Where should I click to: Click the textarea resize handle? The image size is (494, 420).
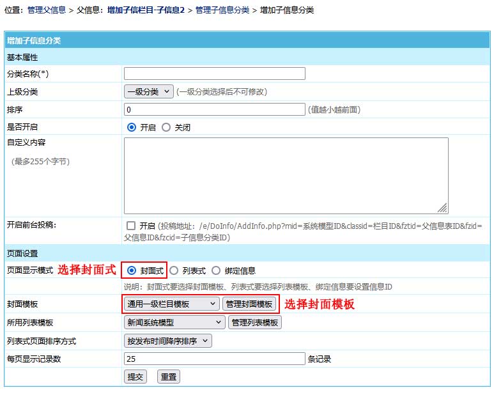click(x=442, y=208)
